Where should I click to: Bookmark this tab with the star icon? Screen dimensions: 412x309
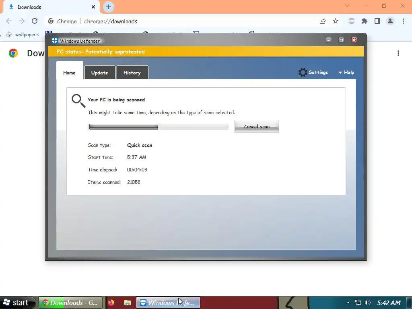[336, 21]
